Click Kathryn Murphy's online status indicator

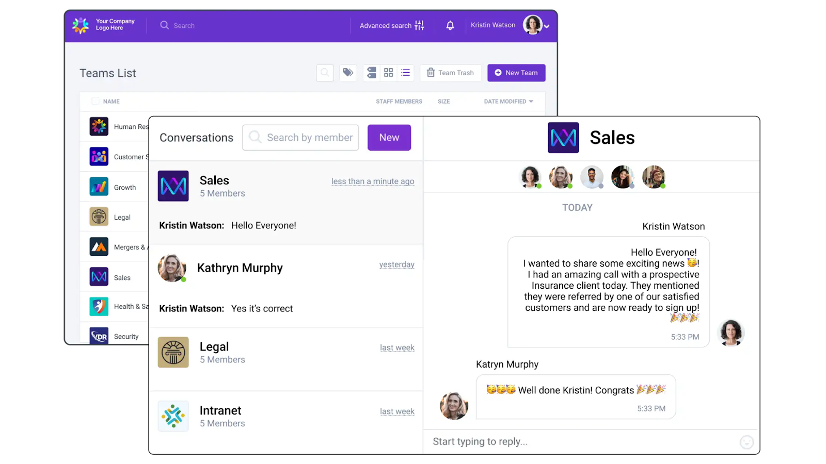[184, 279]
